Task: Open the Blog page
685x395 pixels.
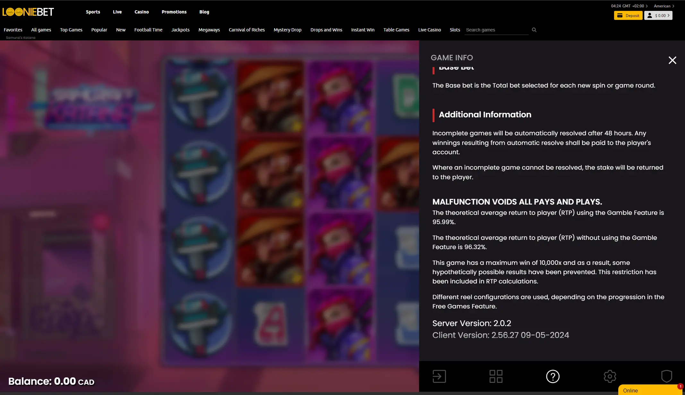Action: point(204,12)
